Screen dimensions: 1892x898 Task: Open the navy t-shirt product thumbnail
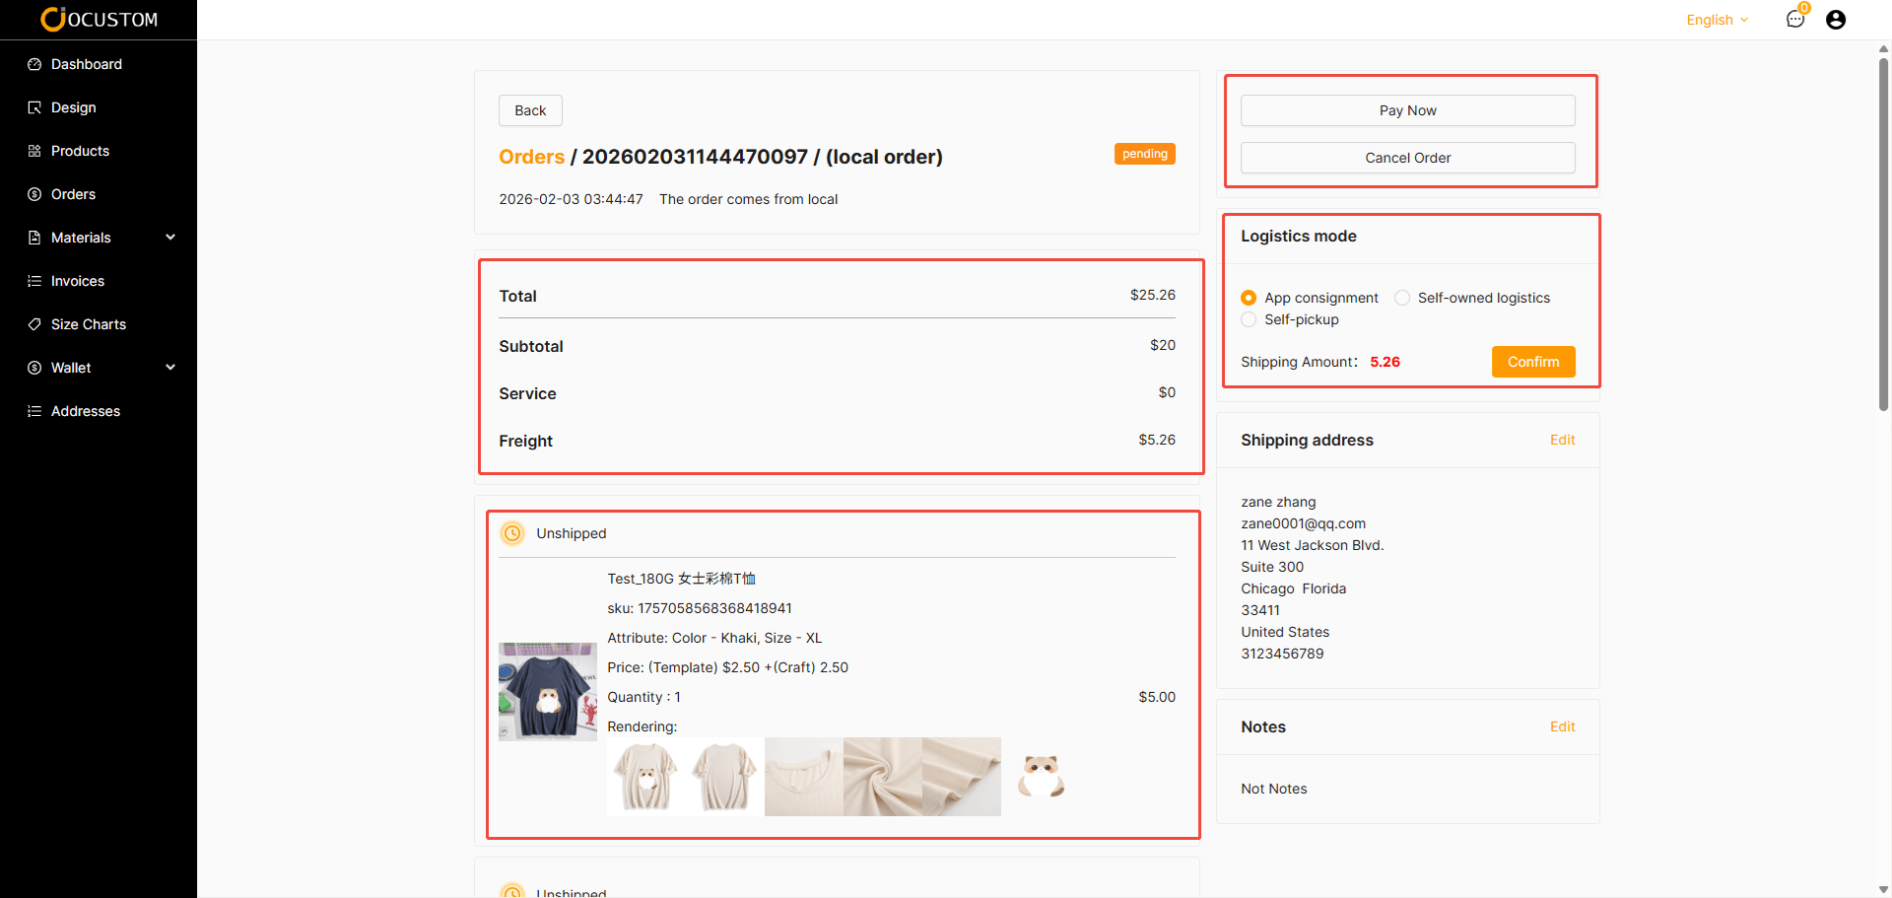point(548,692)
